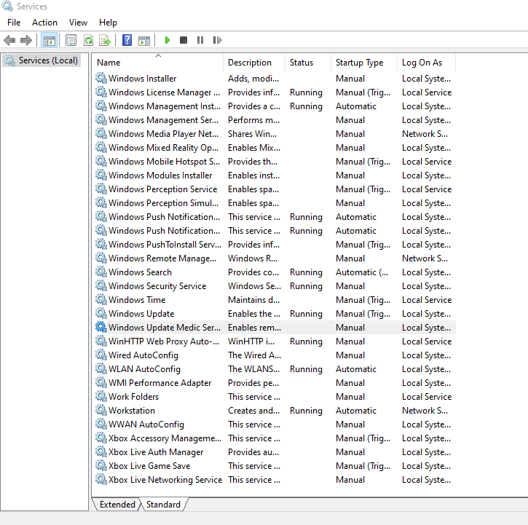Image resolution: width=528 pixels, height=525 pixels.
Task: Select Windows Media Player Net... service
Action: [275, 134]
